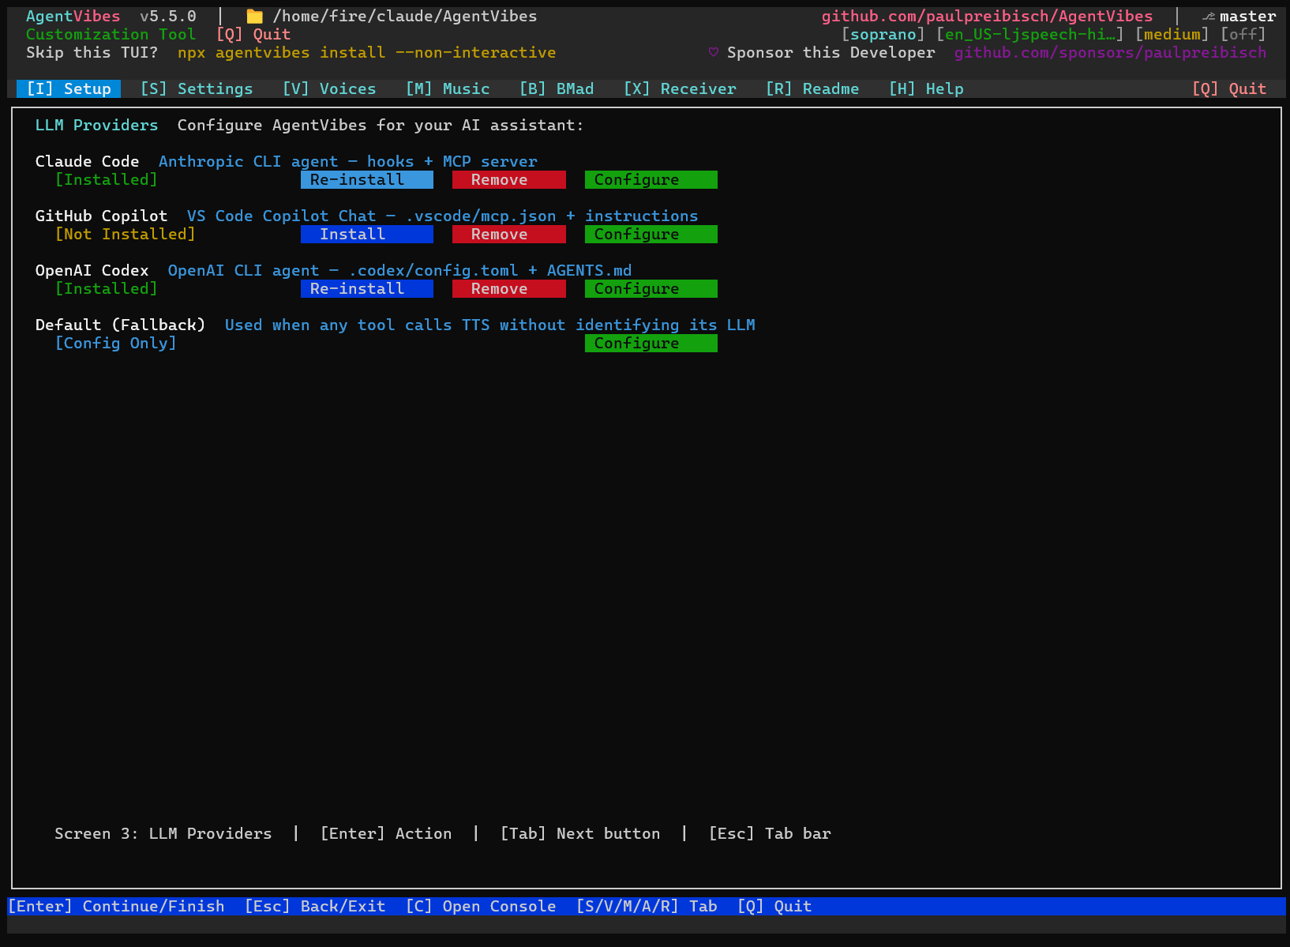The height and width of the screenshot is (947, 1290).
Task: Re-install OpenAI Codex provider
Action: tap(367, 289)
